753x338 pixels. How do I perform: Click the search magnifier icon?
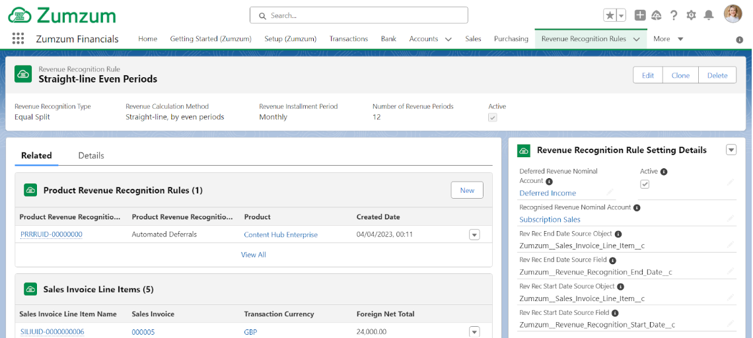pyautogui.click(x=263, y=16)
